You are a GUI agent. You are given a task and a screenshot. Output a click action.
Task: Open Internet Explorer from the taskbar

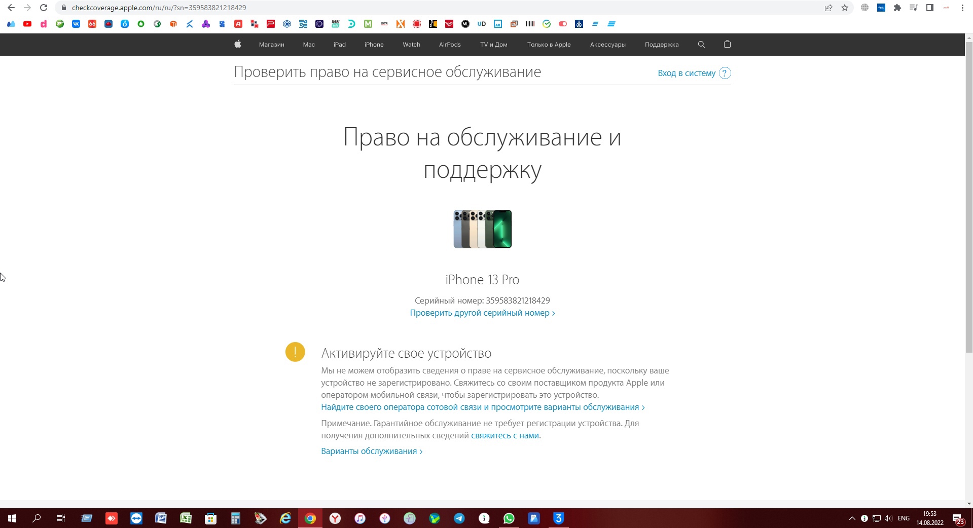coord(285,518)
